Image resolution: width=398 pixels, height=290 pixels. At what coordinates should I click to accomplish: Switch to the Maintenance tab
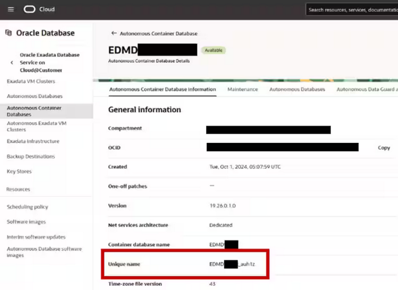[243, 89]
